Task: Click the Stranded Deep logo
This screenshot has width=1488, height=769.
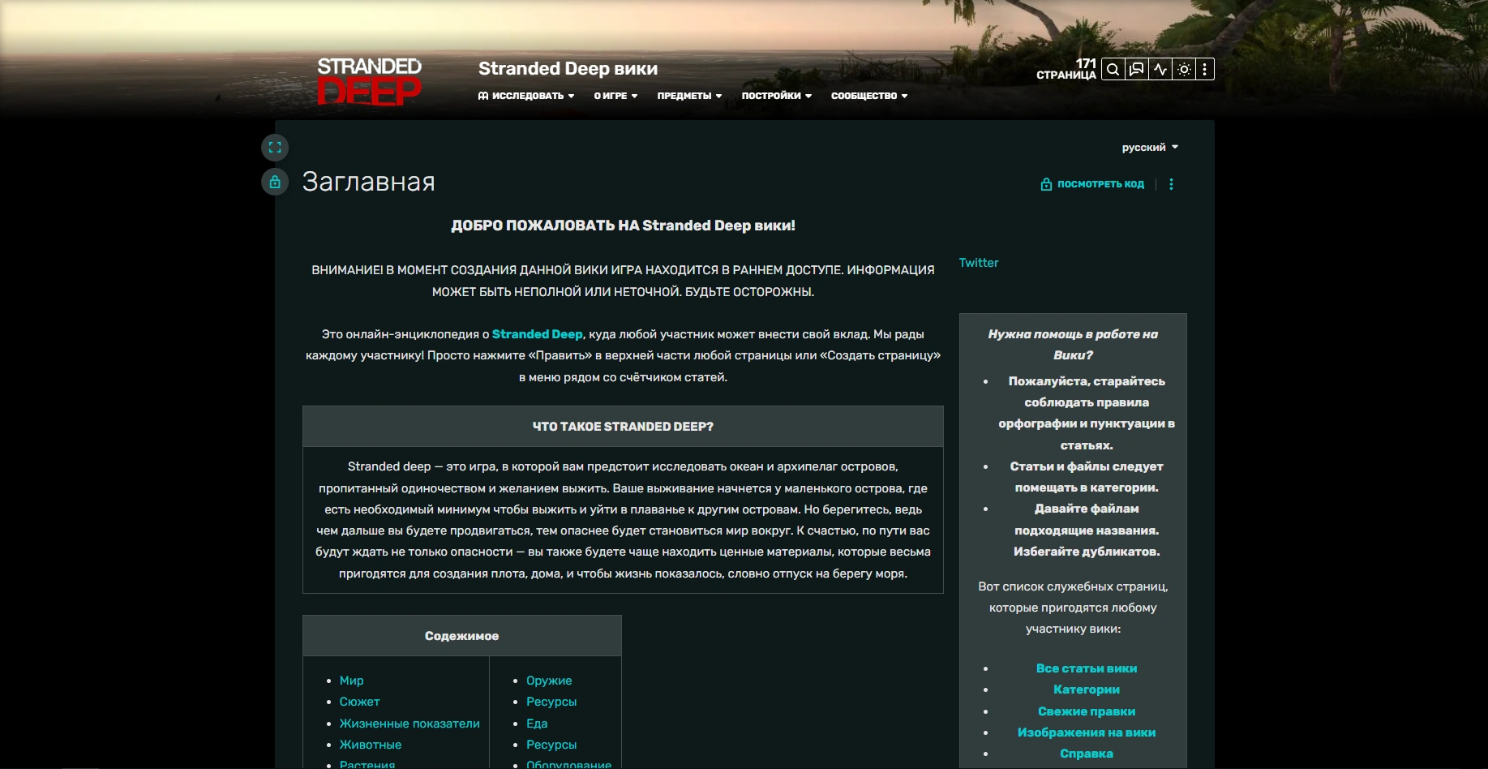Action: tap(369, 81)
